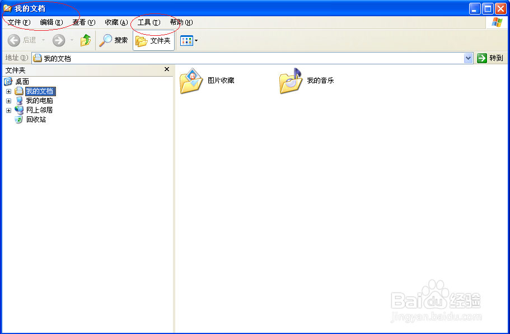Close the 文件夹 sidebar panel
The width and height of the screenshot is (510, 334).
(x=166, y=69)
